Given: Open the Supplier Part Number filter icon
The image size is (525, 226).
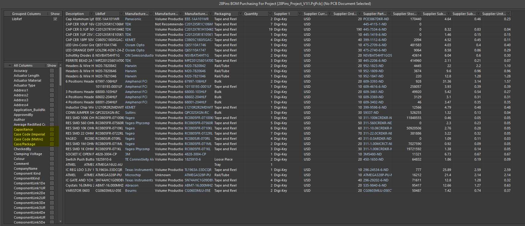Looking at the screenshot, I should coord(389,14).
